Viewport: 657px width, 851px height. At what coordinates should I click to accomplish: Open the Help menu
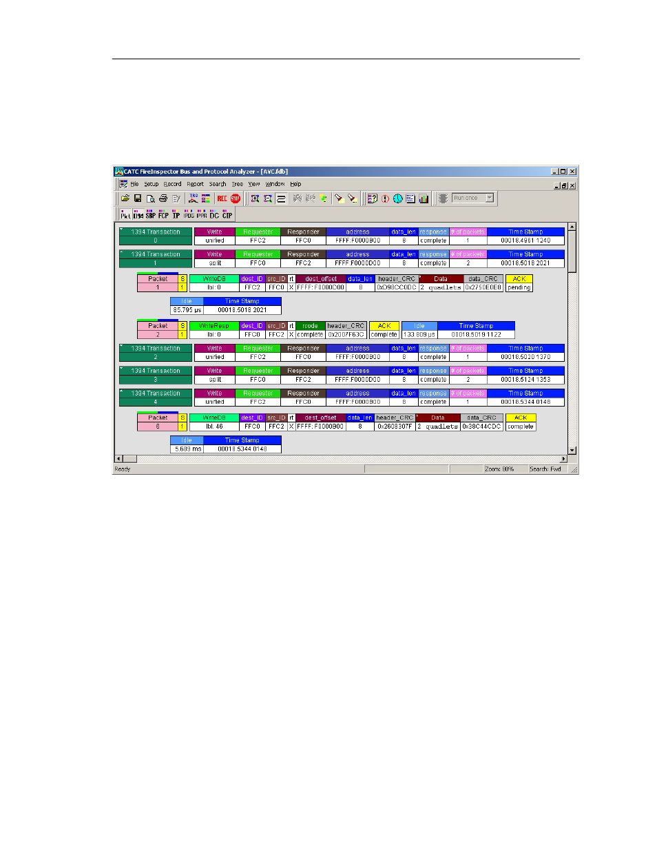(x=295, y=184)
